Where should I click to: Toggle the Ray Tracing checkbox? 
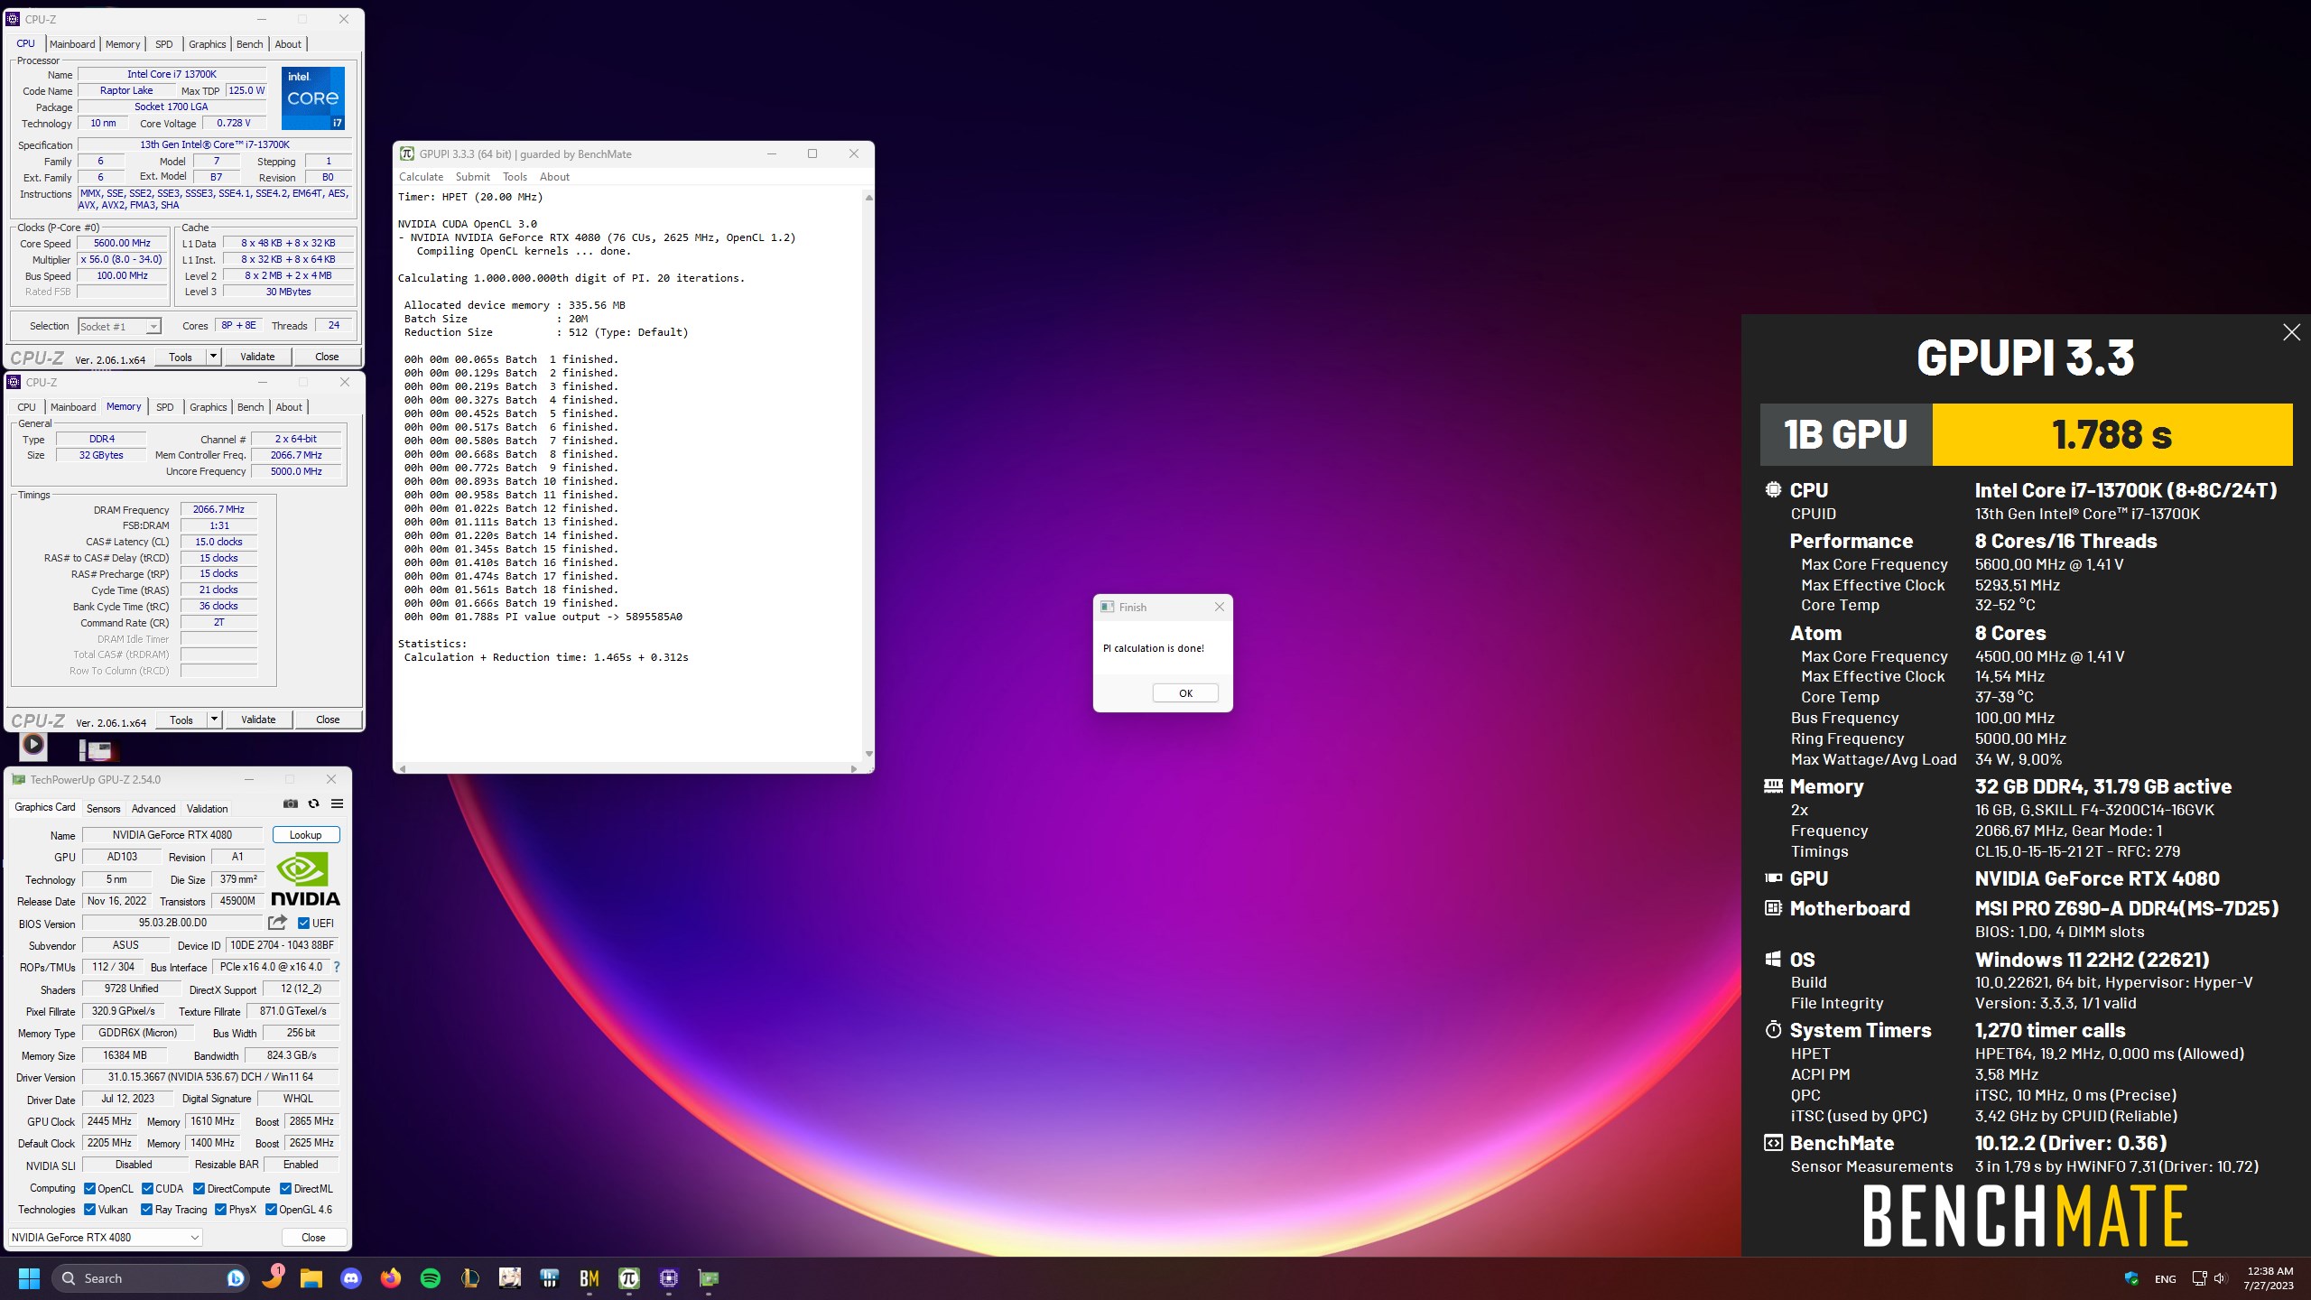coord(146,1210)
